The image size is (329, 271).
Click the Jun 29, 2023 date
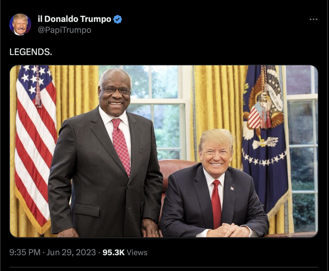point(71,252)
